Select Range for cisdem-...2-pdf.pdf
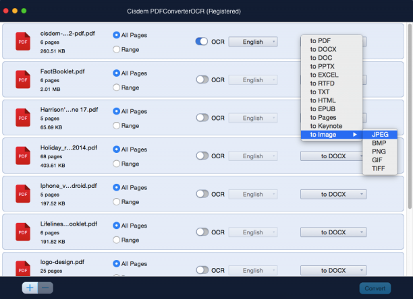The image size is (413, 299). 117,49
